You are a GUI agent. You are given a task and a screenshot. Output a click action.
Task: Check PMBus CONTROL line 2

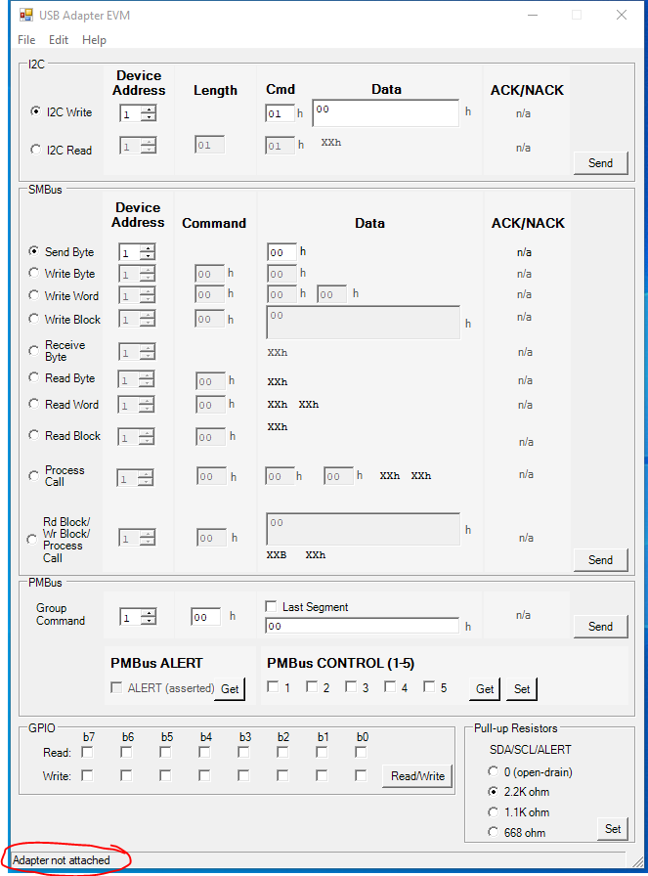click(312, 686)
